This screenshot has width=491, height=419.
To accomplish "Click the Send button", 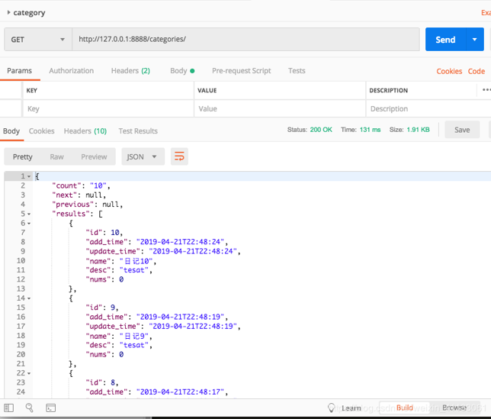I will coord(445,40).
